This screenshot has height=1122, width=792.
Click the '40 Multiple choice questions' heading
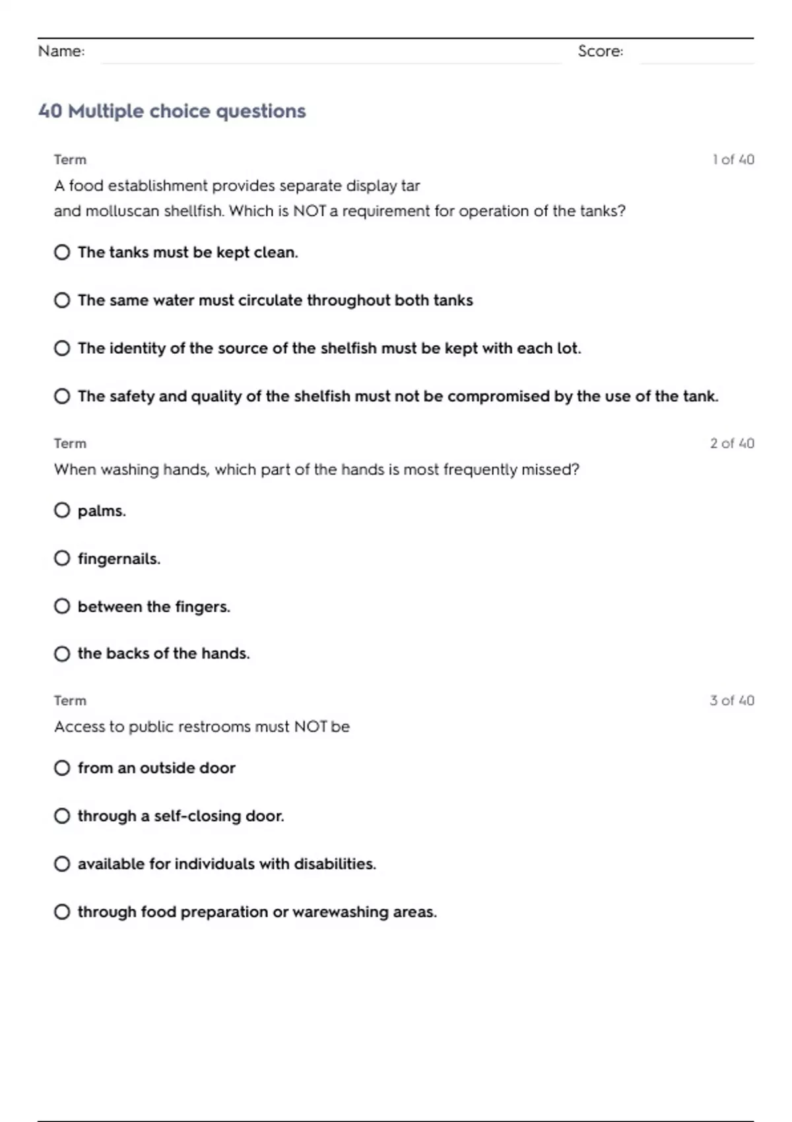(x=172, y=111)
